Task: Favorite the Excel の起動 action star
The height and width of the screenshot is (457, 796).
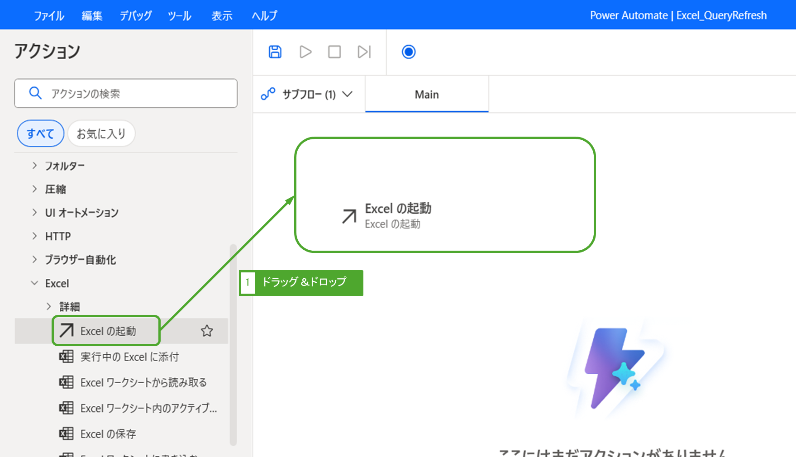Action: pos(207,331)
